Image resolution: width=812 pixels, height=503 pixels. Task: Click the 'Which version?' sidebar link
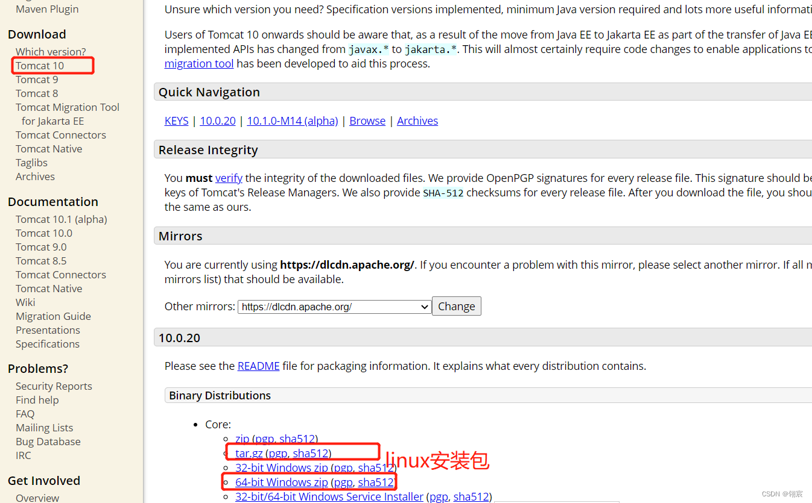pos(51,52)
